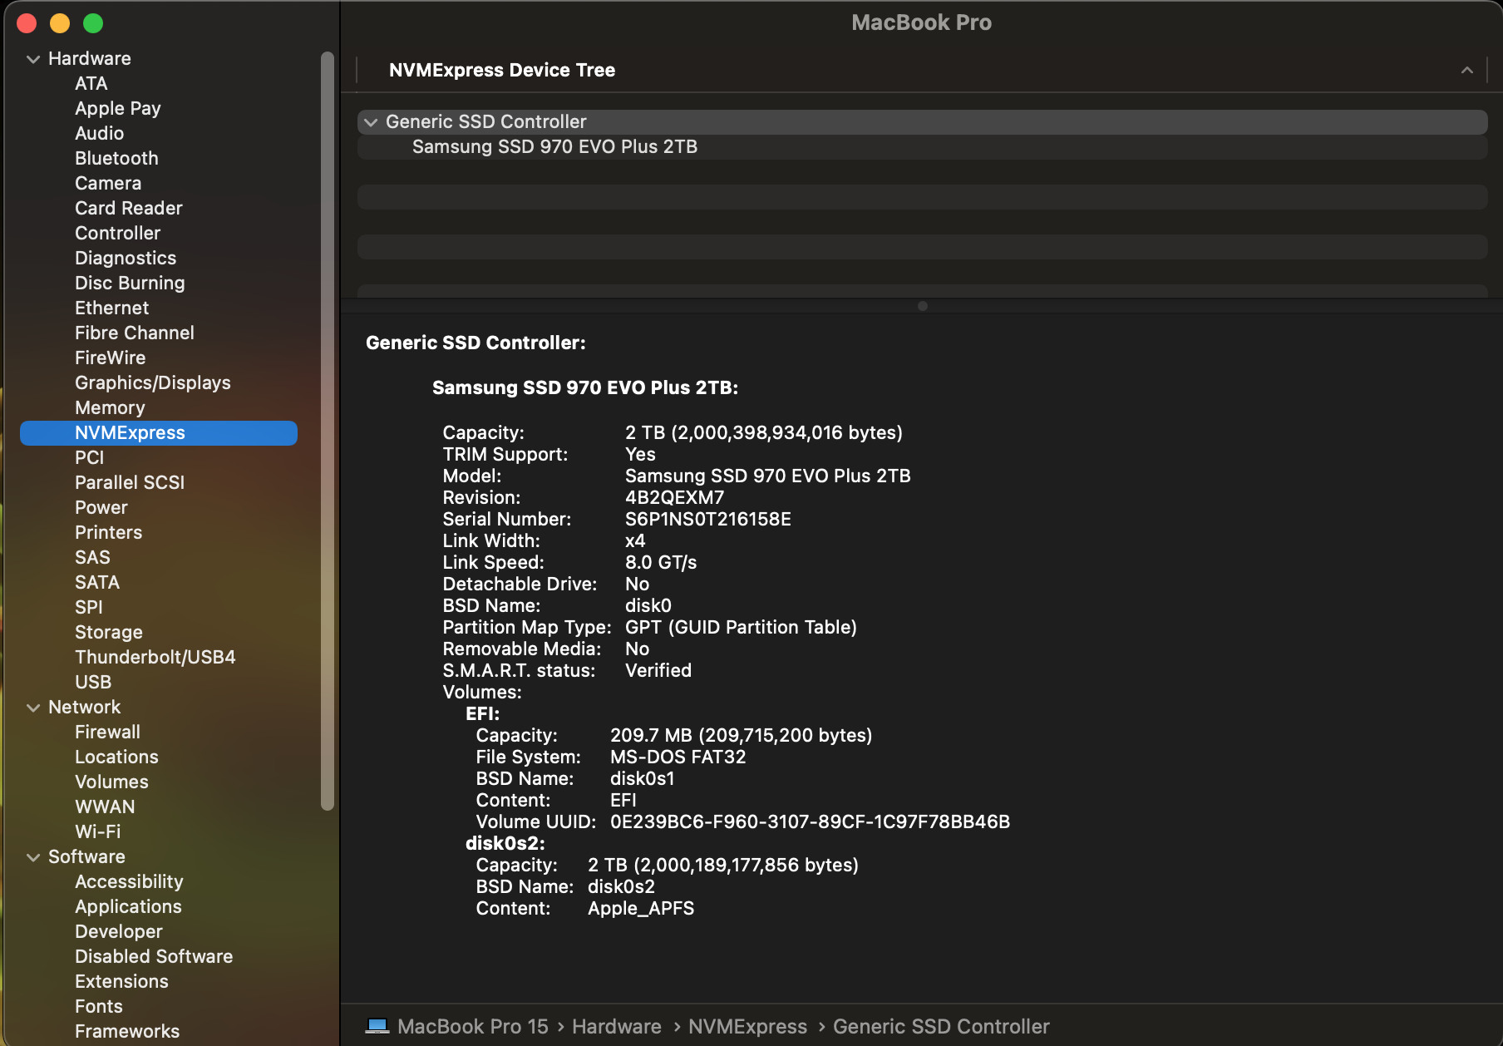Open Frameworks in the sidebar
The width and height of the screenshot is (1503, 1046).
pyautogui.click(x=127, y=1031)
